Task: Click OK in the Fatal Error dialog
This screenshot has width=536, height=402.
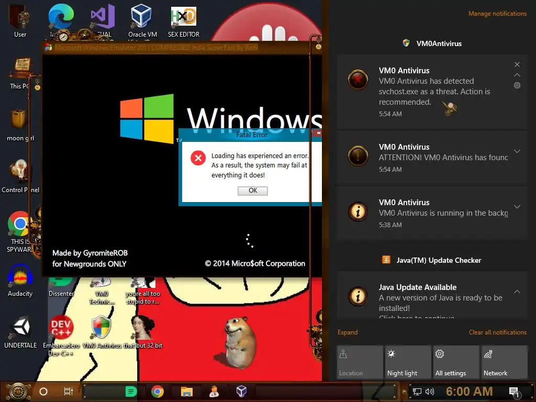Action: [x=253, y=191]
